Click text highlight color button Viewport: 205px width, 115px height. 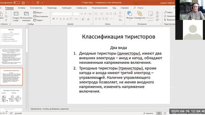83,19
